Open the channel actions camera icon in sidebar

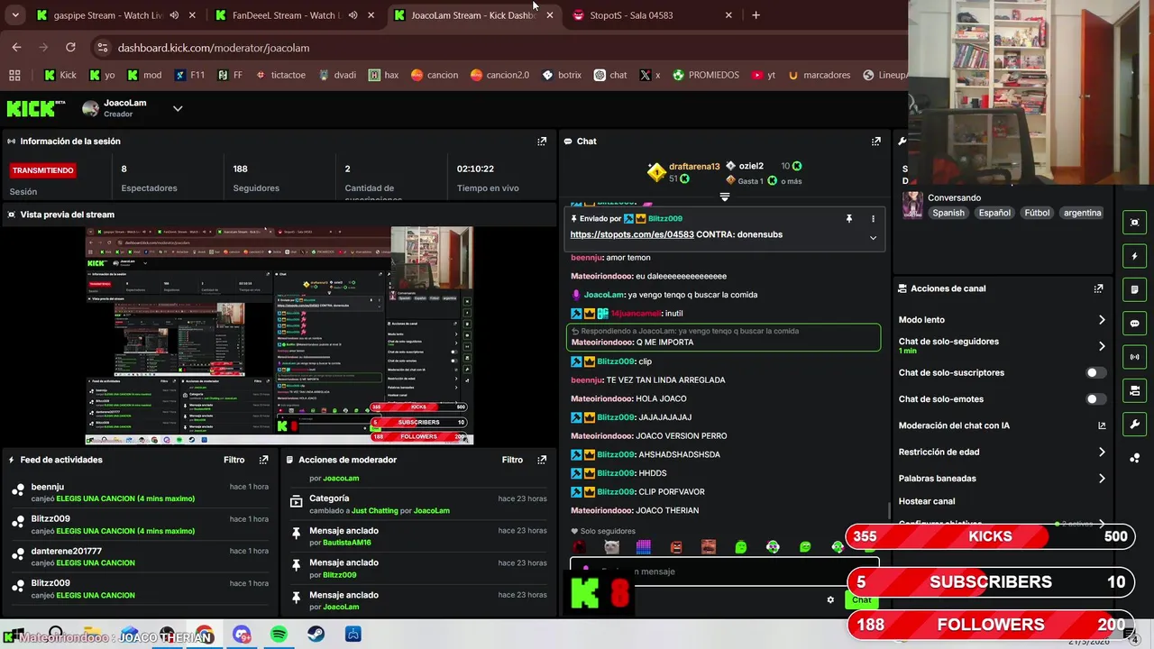(x=1134, y=390)
